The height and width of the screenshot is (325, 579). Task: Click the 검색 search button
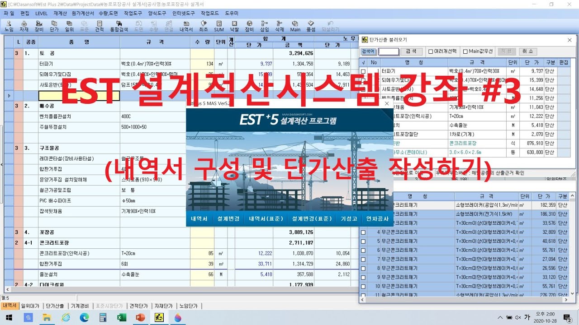point(412,51)
